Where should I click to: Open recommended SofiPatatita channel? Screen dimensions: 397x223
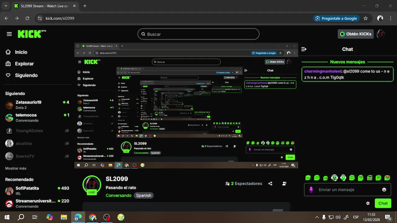tap(37, 191)
